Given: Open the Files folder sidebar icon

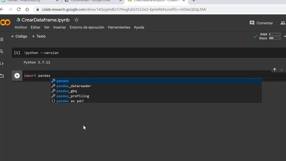Looking at the screenshot, I should [x=2, y=76].
